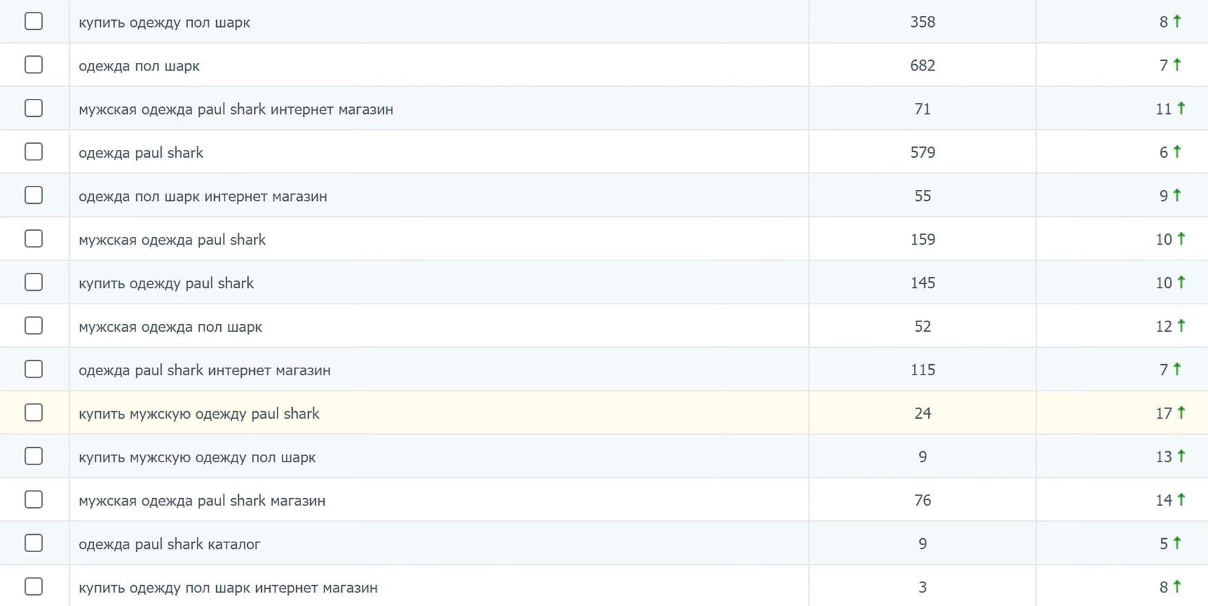Select checkbox for 'мужская одежда paul shark интернет магазин'
Image resolution: width=1208 pixels, height=606 pixels.
tap(33, 108)
